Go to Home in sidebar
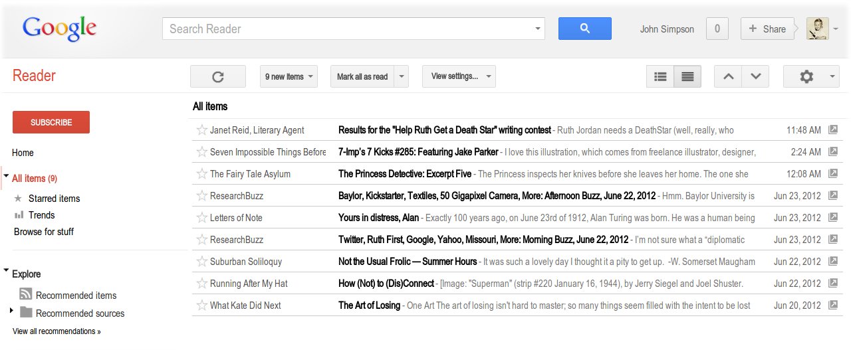Screen dimensions: 851x350 23,153
